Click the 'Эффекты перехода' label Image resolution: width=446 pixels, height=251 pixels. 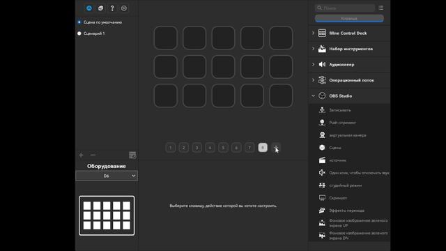click(347, 211)
